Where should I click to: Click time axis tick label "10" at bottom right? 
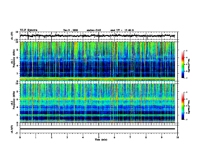click(x=178, y=137)
